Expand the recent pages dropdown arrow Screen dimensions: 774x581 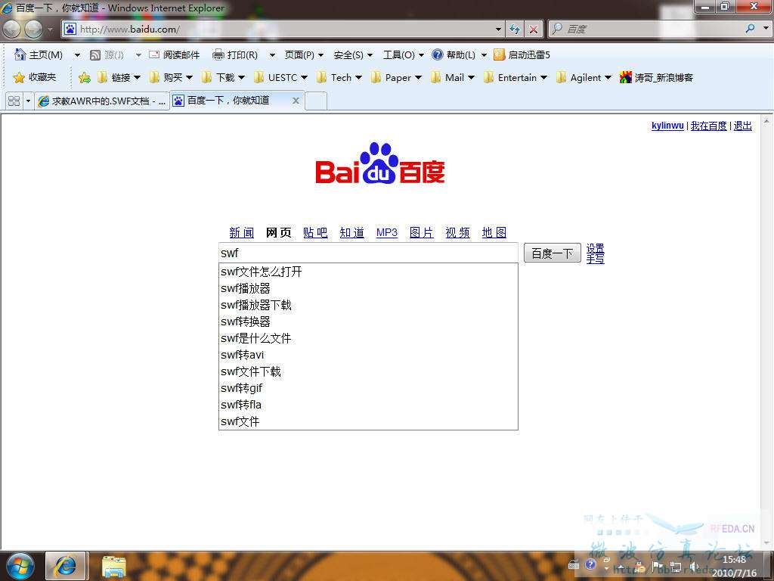tap(51, 30)
